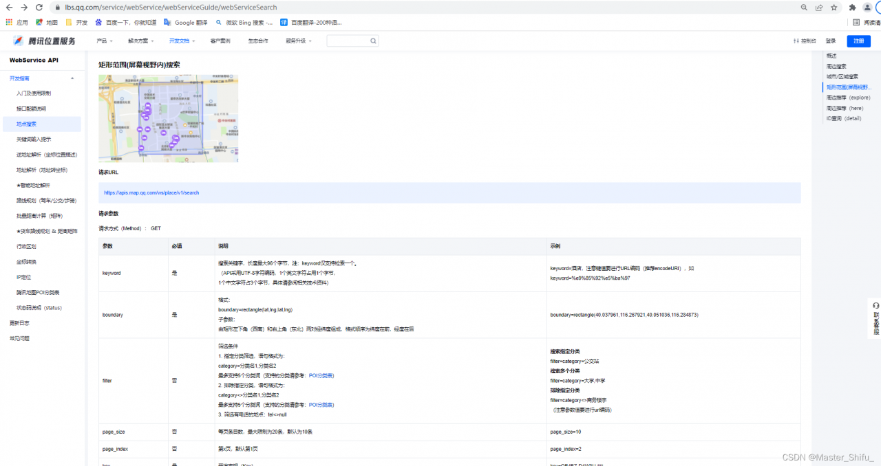Open the 开发文档 dropdown menu
881x466 pixels.
point(182,41)
